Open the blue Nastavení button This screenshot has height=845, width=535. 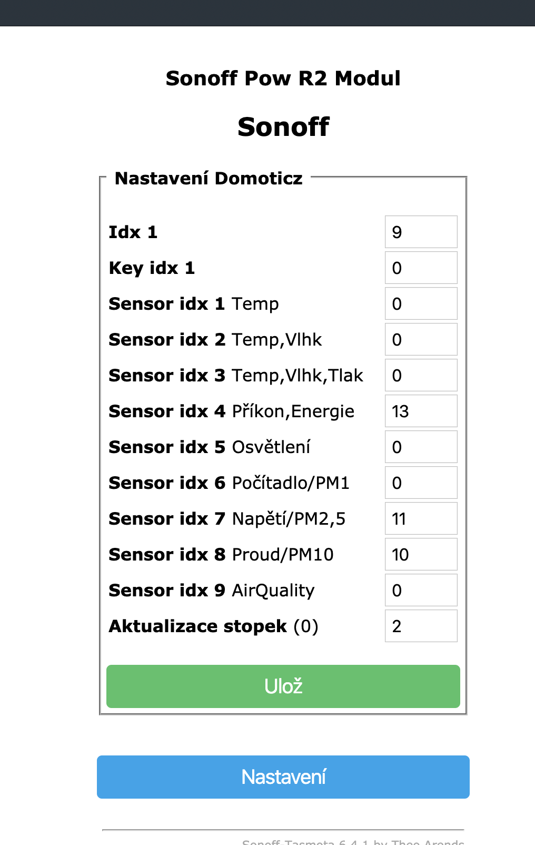pyautogui.click(x=283, y=777)
